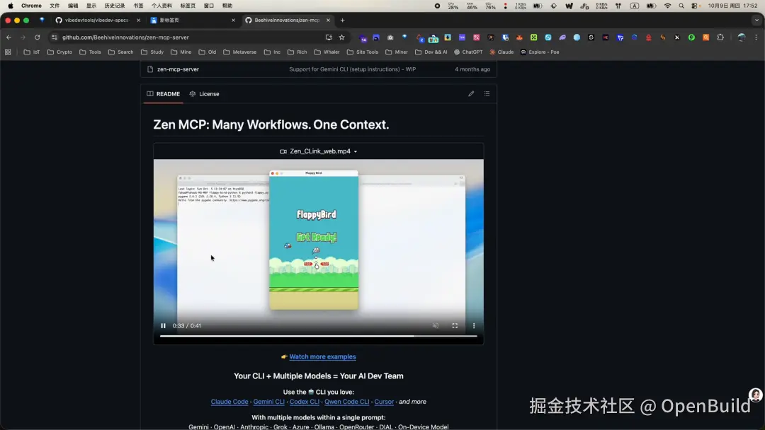Open the Claude bookmark
765x430 pixels.
[501, 52]
